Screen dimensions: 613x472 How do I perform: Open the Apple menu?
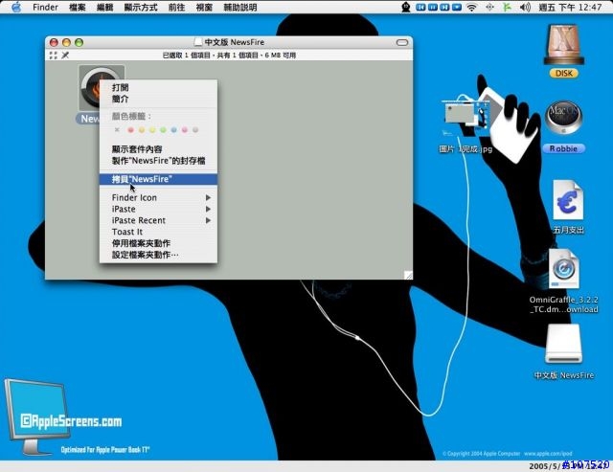point(16,7)
